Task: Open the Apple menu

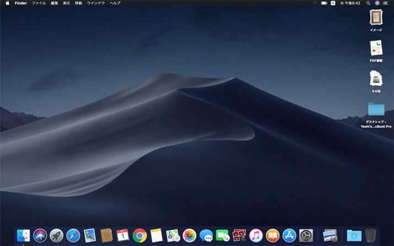Action: coord(7,3)
